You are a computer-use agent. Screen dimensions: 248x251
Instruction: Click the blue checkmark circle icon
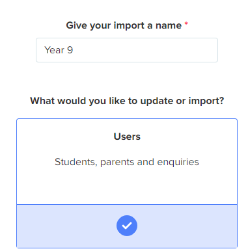[127, 226]
